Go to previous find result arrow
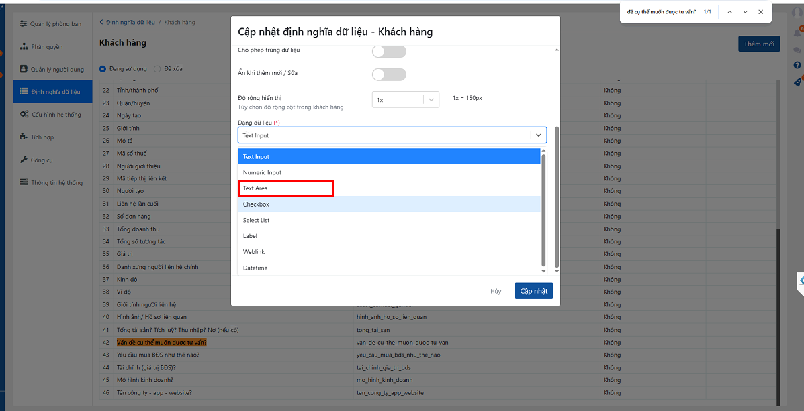This screenshot has width=804, height=411. tap(730, 12)
